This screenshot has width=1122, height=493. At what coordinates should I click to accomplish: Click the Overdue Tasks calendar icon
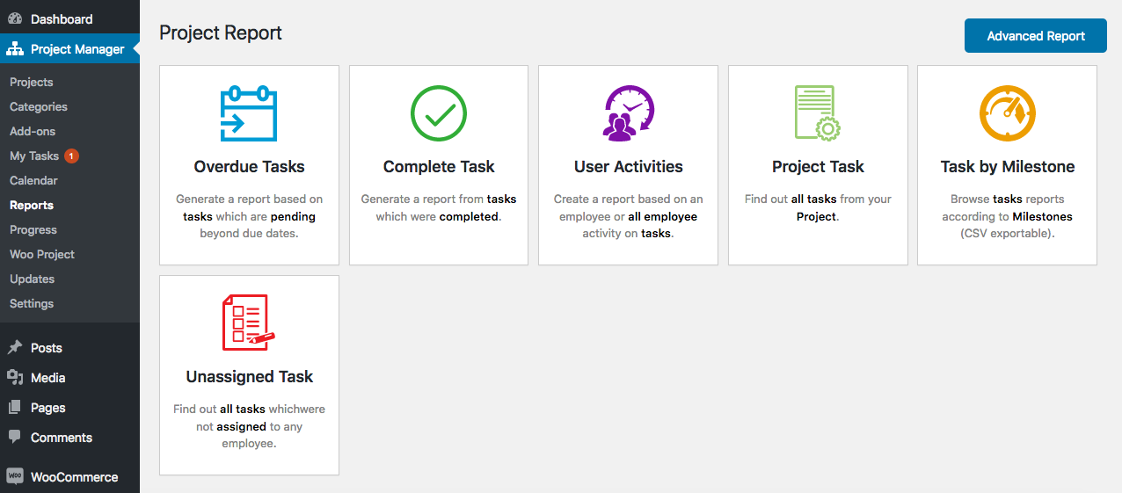[x=249, y=113]
